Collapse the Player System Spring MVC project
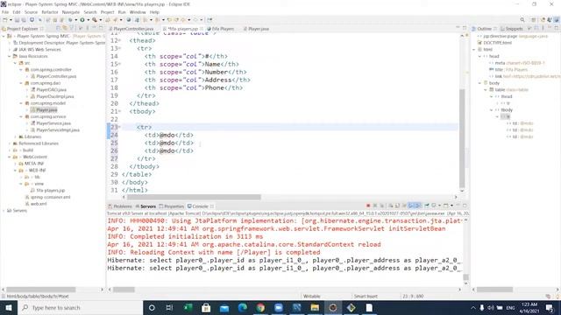Viewport: 561px width, 315px height. pyautogui.click(x=4, y=36)
